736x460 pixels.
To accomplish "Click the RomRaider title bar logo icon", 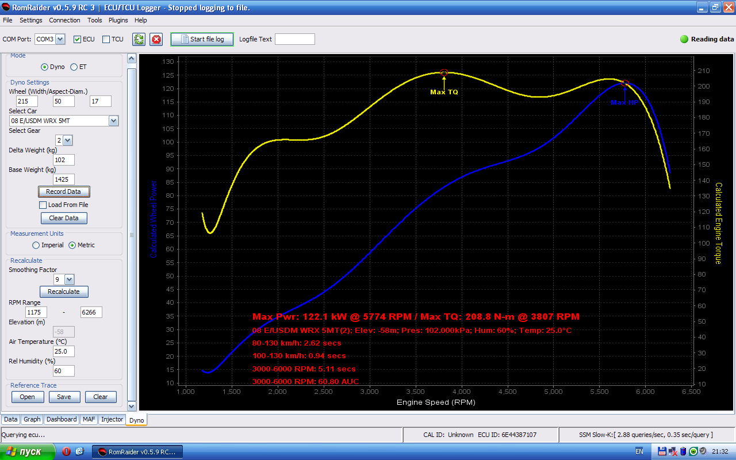I will click(x=6, y=7).
